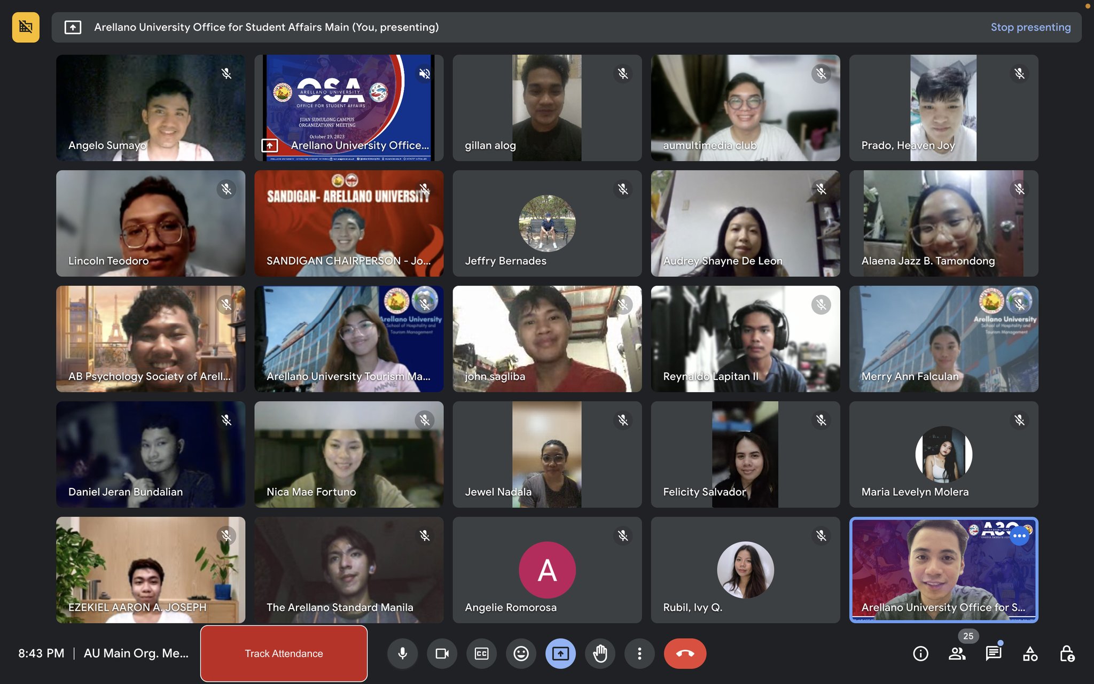Click the 8:43 PM time text

click(x=41, y=653)
